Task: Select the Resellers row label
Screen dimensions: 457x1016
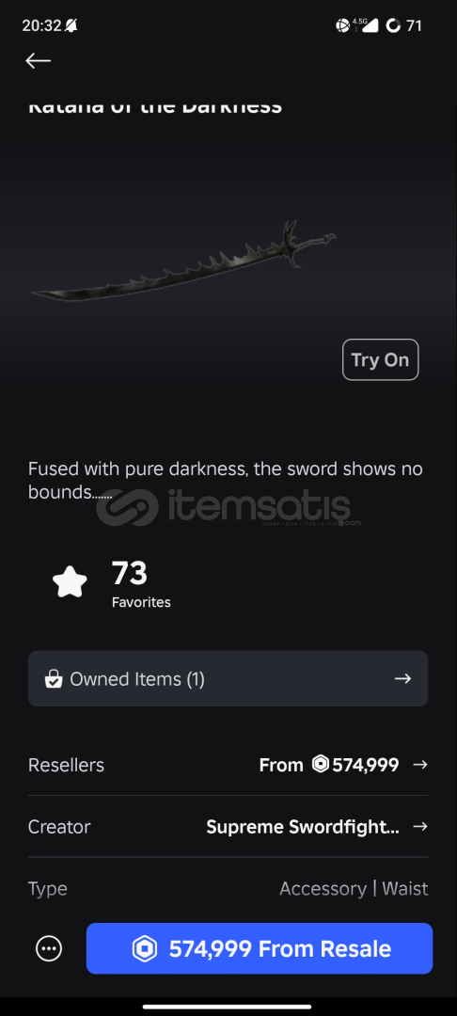Action: 66,765
